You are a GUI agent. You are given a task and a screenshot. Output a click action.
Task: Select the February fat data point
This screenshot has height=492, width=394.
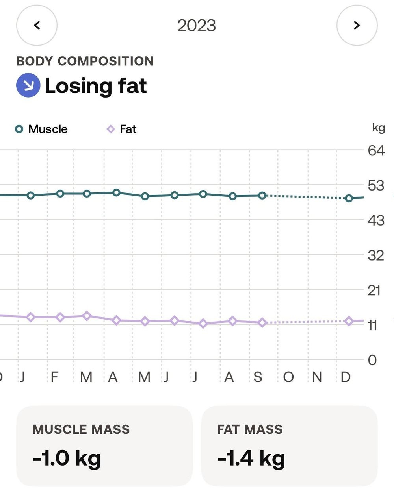tap(60, 317)
